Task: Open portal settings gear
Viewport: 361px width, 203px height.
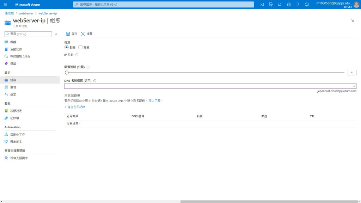Action: (x=288, y=4)
